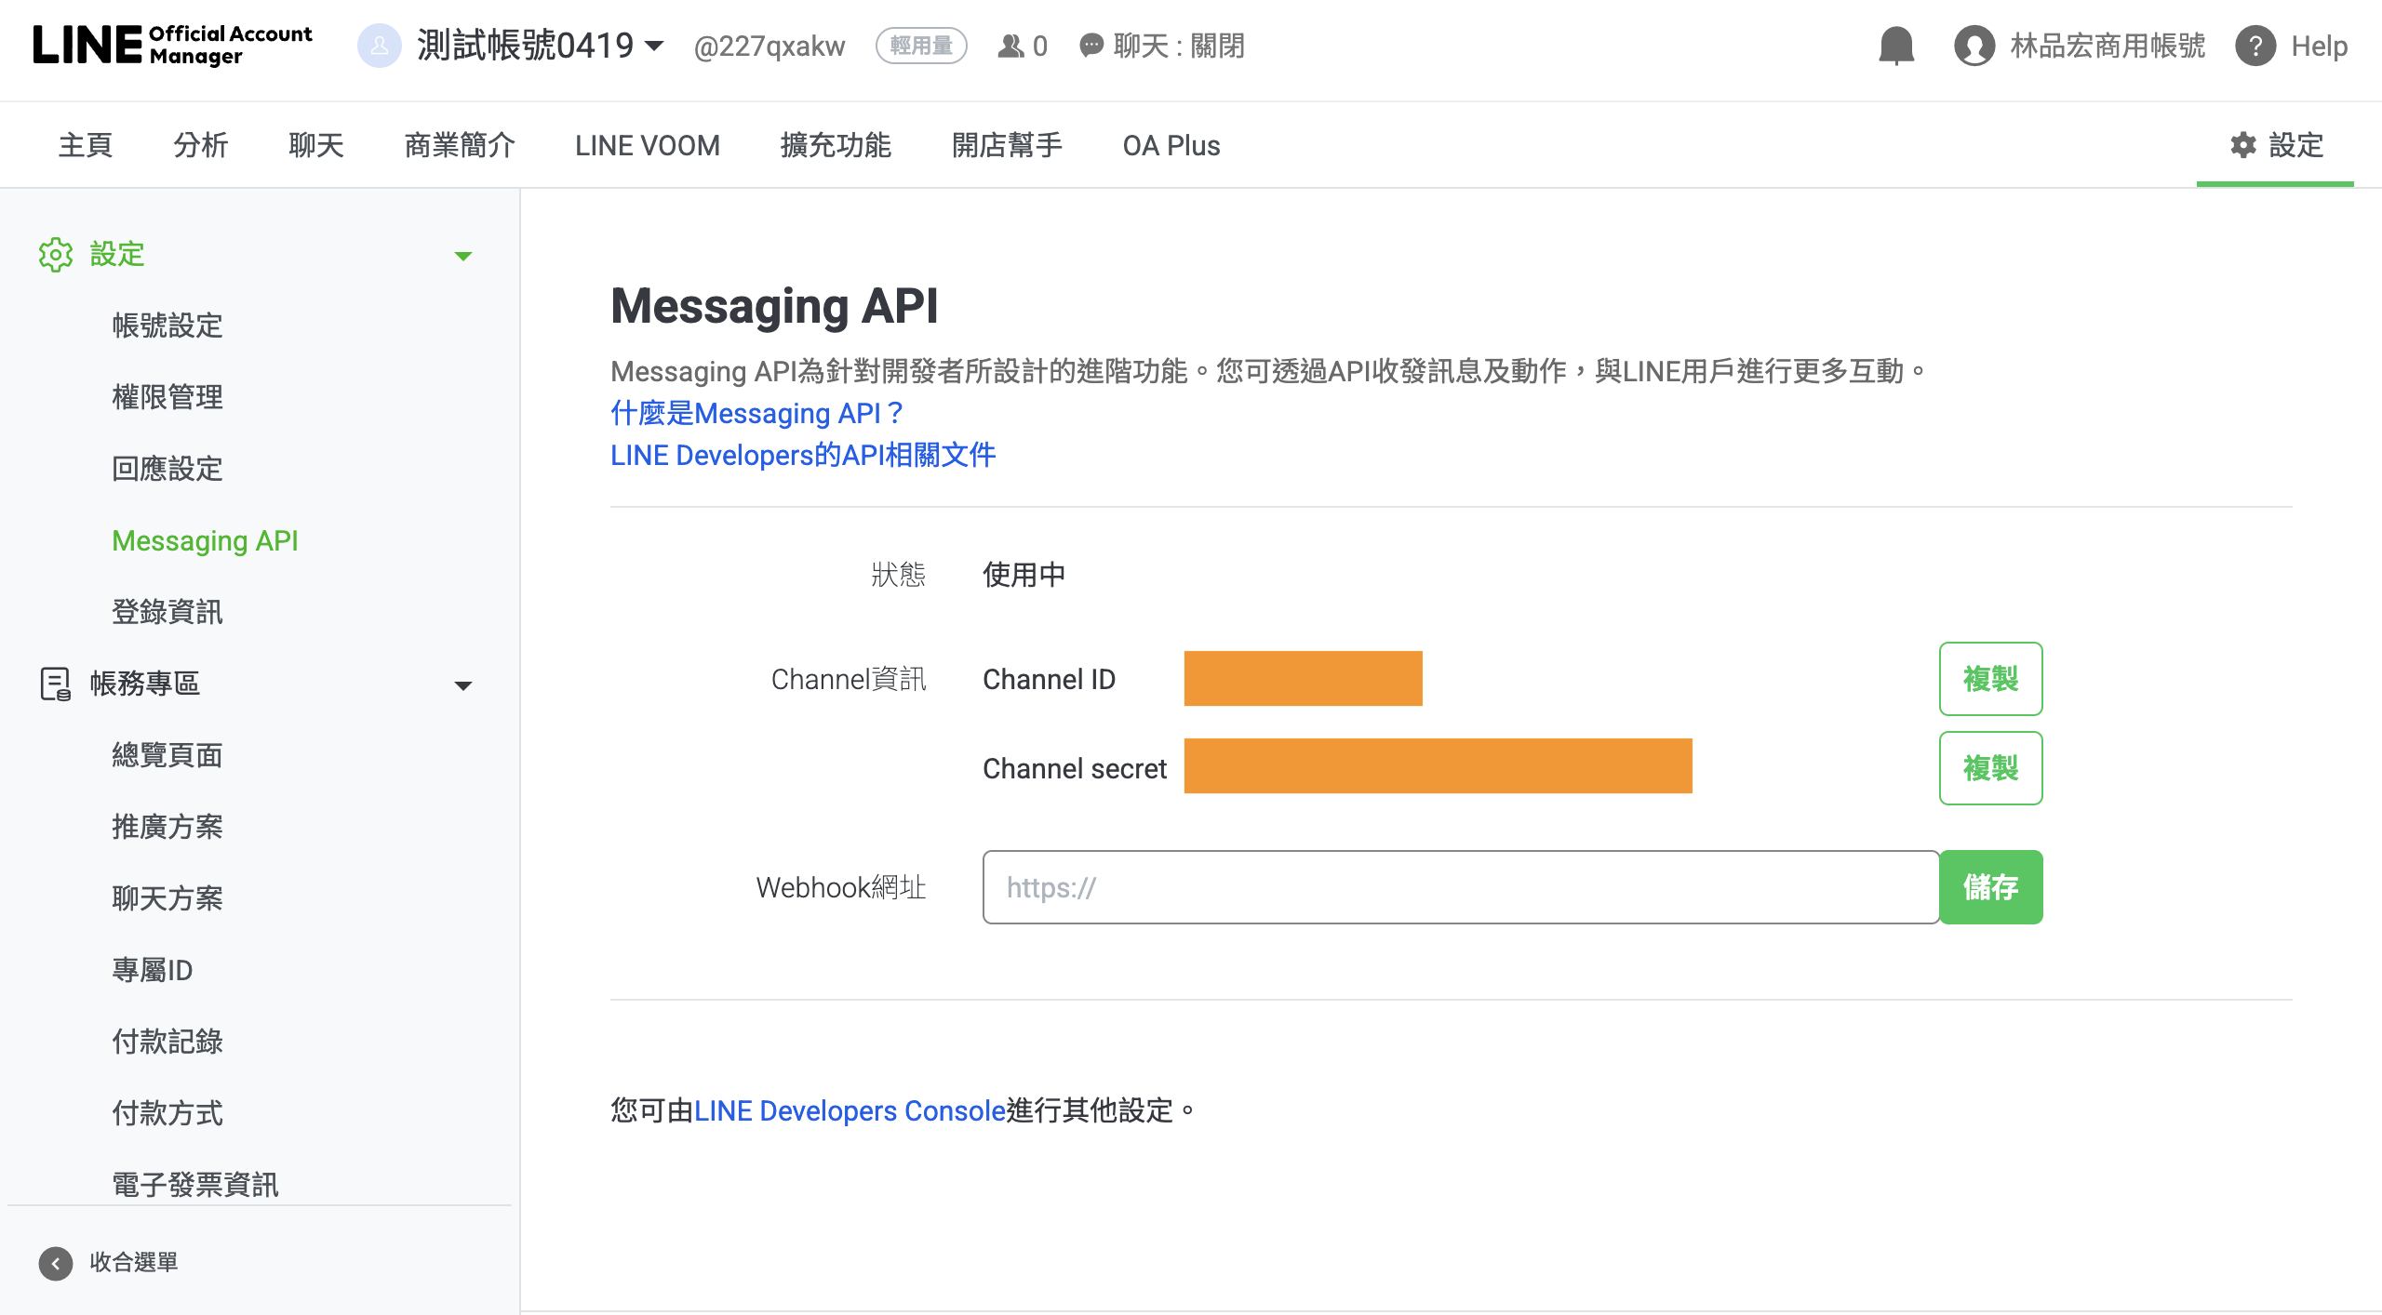
Task: Click the friends count icon
Action: 1010,46
